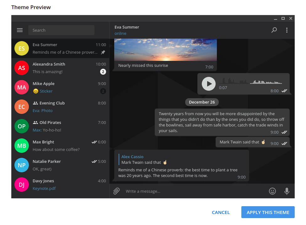Select the DJ avatar for Davy Jones
Viewport: 306px width, 225px height.
tap(22, 185)
